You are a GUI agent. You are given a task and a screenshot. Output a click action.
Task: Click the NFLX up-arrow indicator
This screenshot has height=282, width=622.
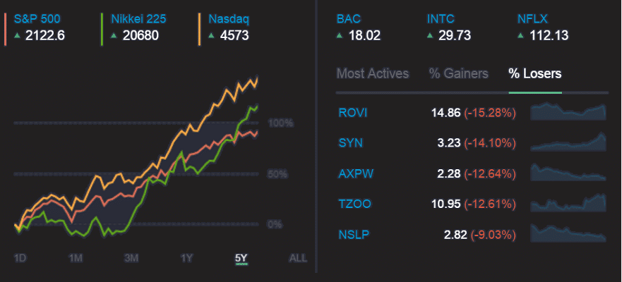pyautogui.click(x=521, y=35)
